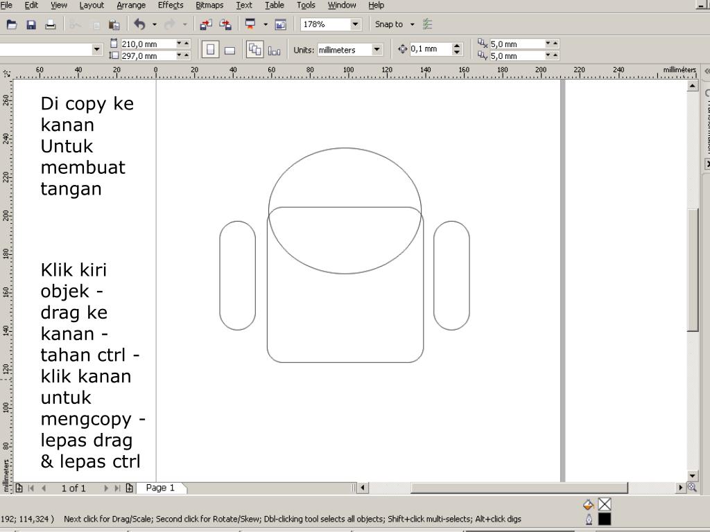Image resolution: width=710 pixels, height=532 pixels.
Task: Open the Help menu
Action: pos(376,6)
